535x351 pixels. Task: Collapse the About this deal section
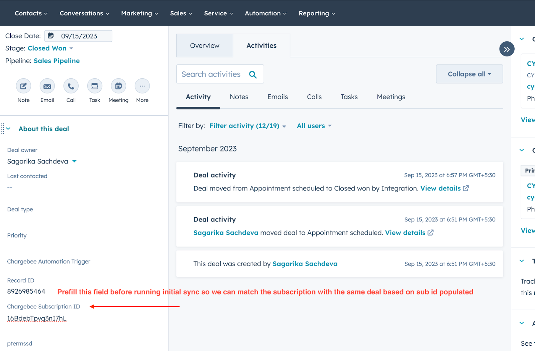(8, 129)
